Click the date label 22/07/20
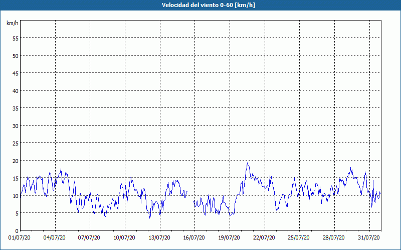 [264, 238]
